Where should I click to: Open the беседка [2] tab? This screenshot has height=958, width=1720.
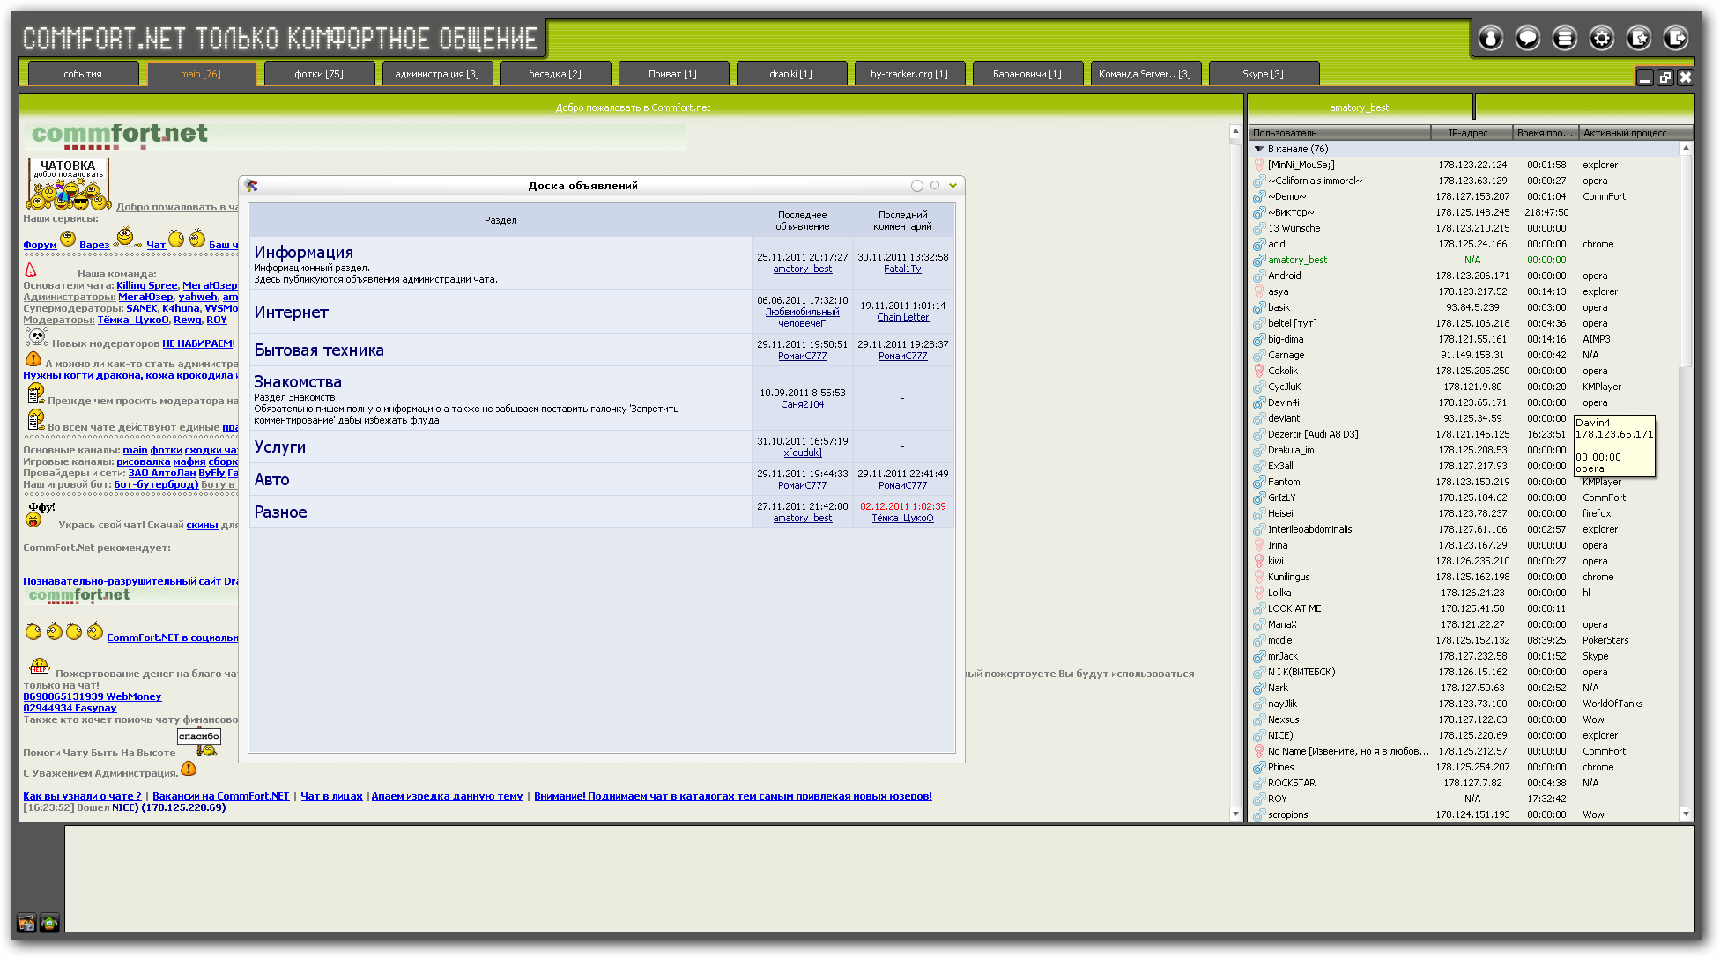click(x=555, y=74)
